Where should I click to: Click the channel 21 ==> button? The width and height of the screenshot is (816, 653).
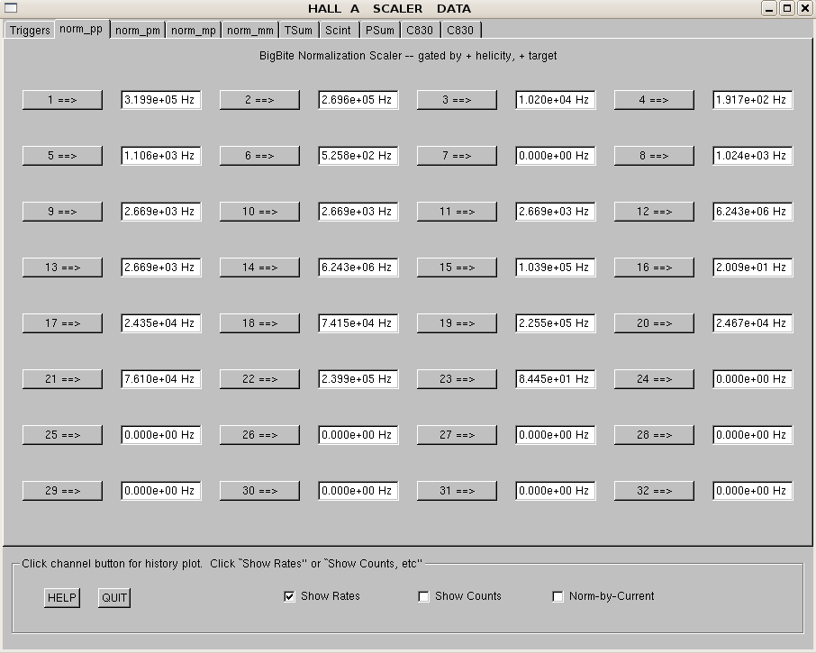click(x=62, y=379)
